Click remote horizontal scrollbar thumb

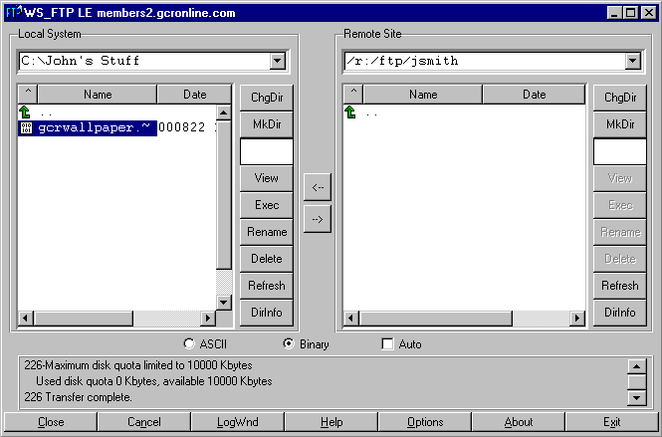(x=436, y=318)
